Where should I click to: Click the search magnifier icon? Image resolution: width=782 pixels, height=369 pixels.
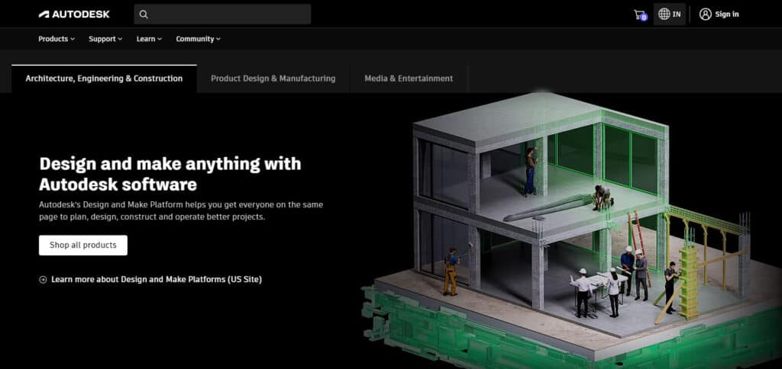[x=144, y=14]
